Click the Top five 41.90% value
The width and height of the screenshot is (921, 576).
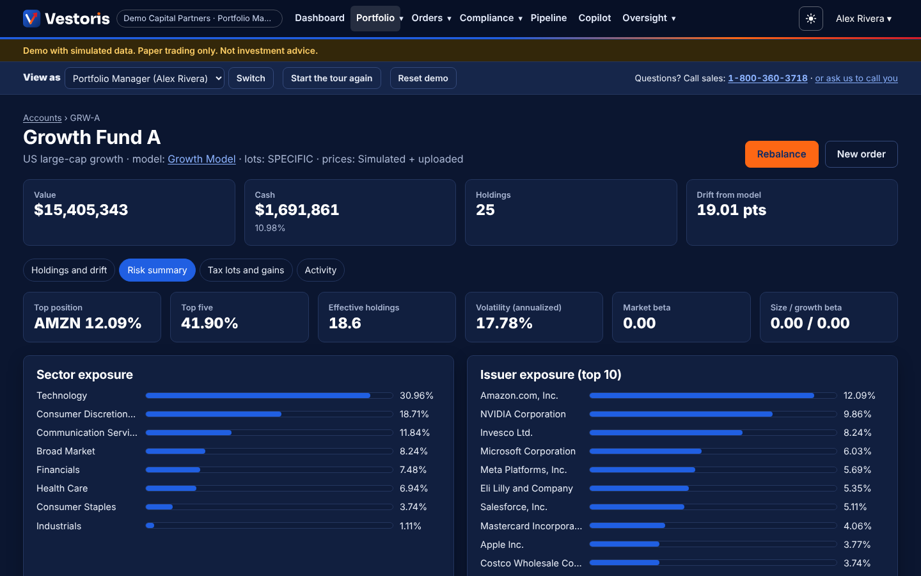click(210, 323)
